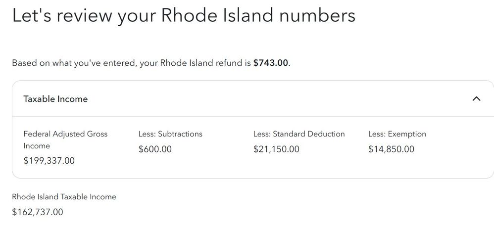Collapse the Taxable Income section chevron
Image resolution: width=494 pixels, height=228 pixels.
click(x=477, y=99)
